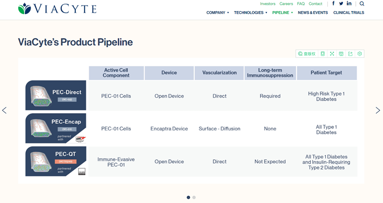Screen dimensions: 383x203
Task: Click the PEC-Encap product badge
Action: point(56,128)
